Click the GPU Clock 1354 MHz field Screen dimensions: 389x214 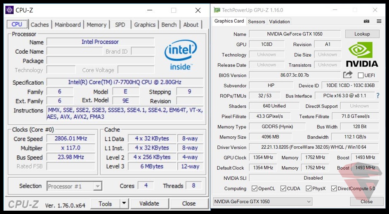click(x=263, y=157)
